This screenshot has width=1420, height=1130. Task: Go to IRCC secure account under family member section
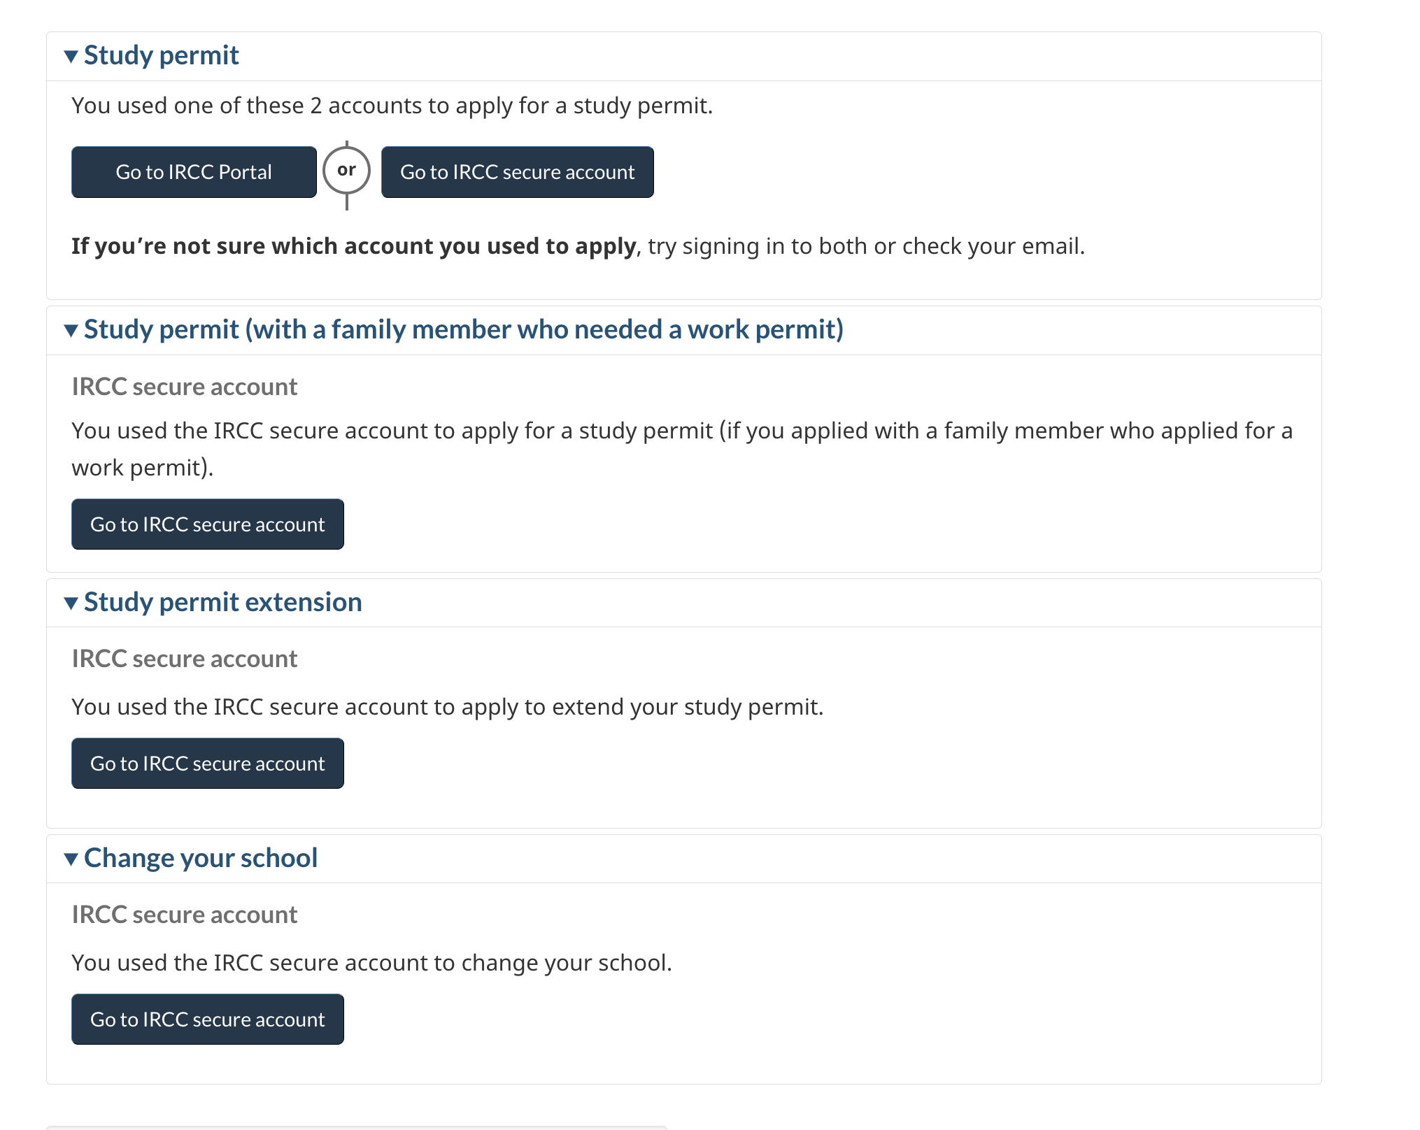[207, 524]
